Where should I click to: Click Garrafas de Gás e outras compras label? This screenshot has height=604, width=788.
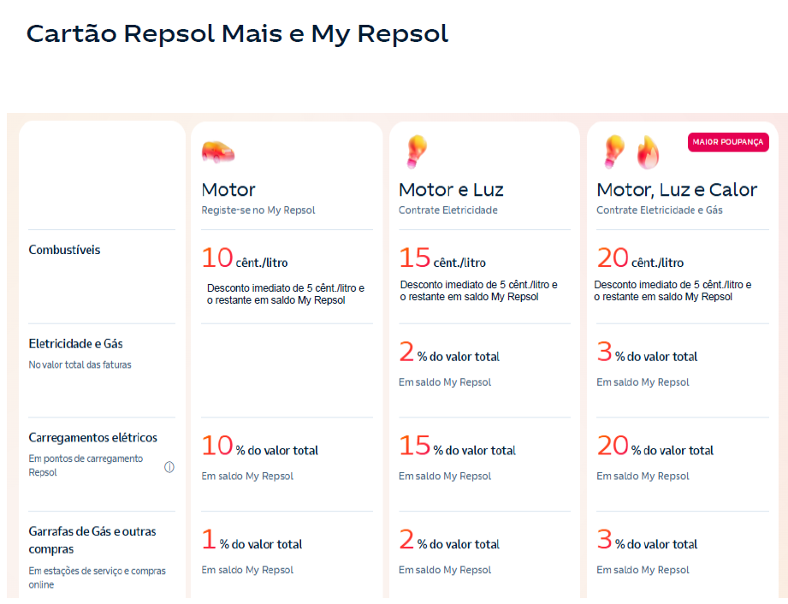coord(92,540)
